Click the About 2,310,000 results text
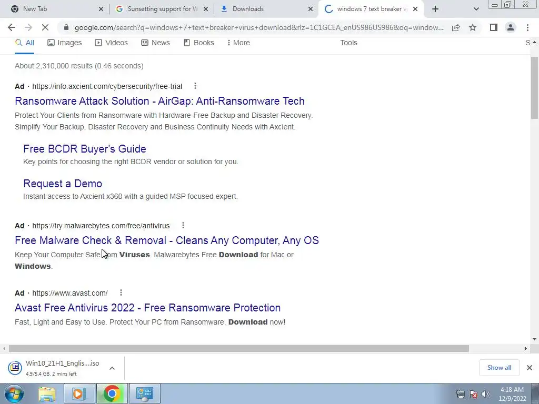This screenshot has height=404, width=539. click(x=79, y=66)
